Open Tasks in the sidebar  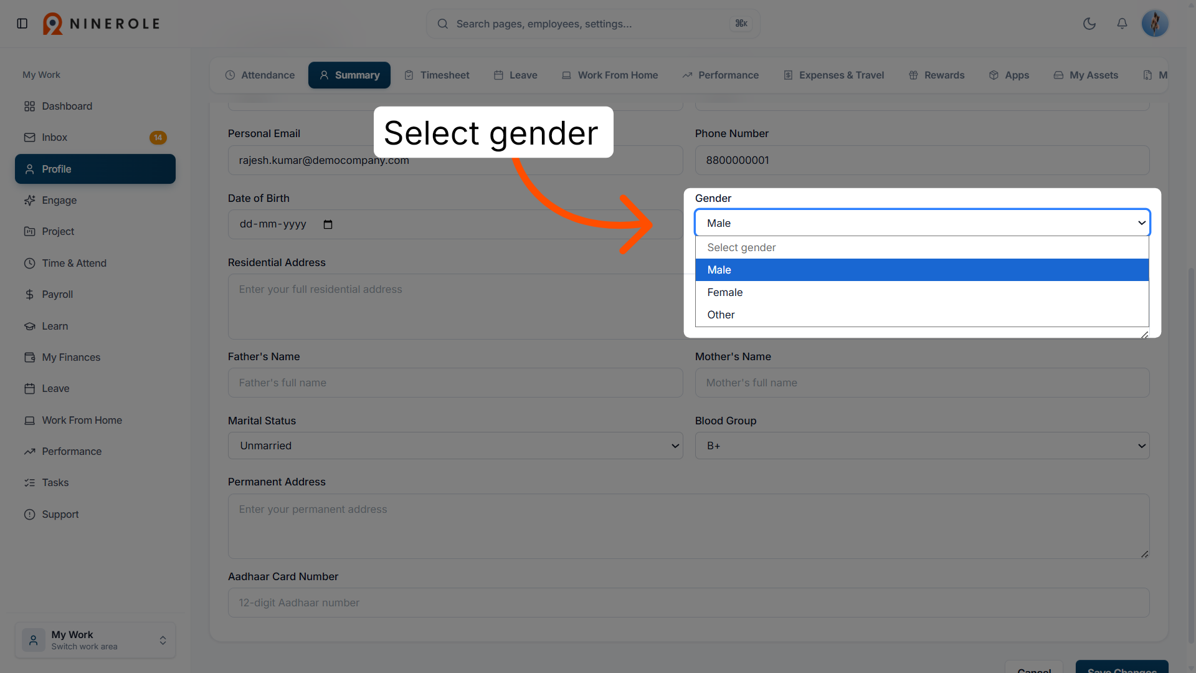pyautogui.click(x=95, y=482)
